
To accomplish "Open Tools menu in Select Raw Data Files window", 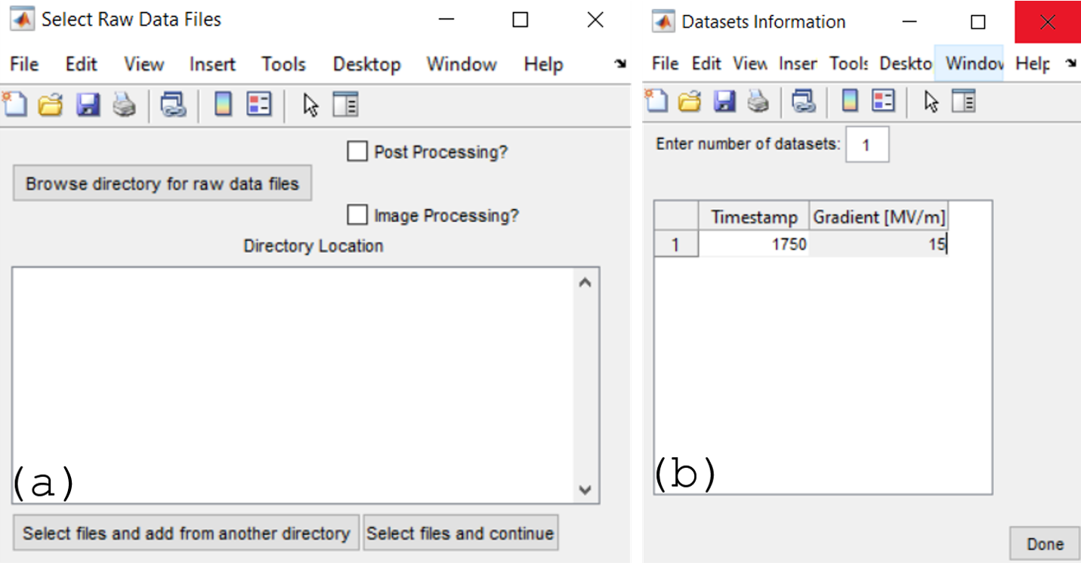I will tap(283, 64).
